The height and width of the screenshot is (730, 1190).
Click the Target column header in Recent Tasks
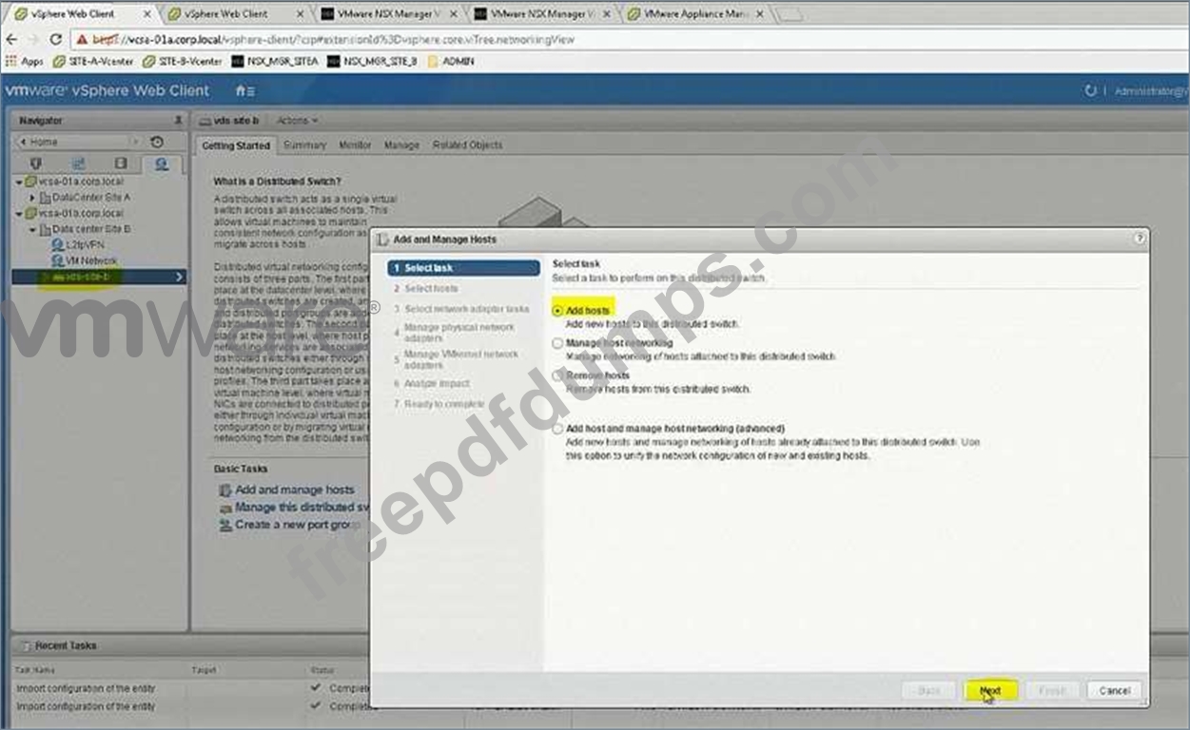204,670
